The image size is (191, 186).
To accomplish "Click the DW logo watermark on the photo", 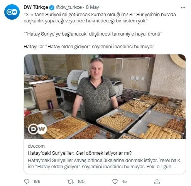I will (x=37, y=129).
